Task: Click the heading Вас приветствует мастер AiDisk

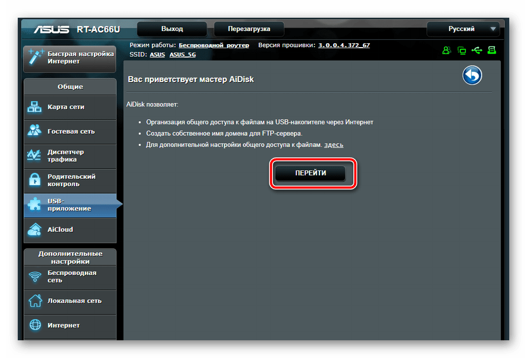Action: point(191,80)
